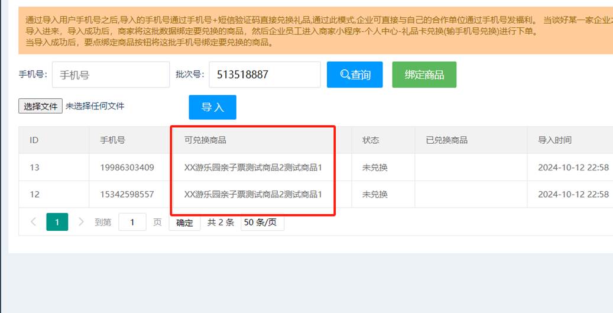The image size is (613, 313).
Task: Click 未兑换 status in row ID 13
Action: coord(375,167)
